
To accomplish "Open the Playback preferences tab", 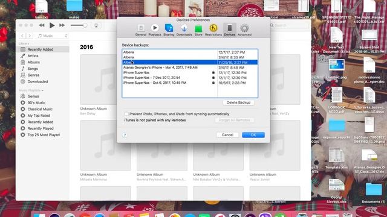I will (155, 30).
